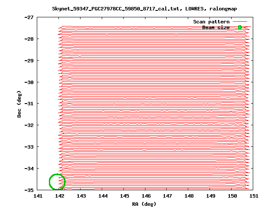This screenshot has width=277, height=208.
Task: Click the -35 Dec tick label
Action: pos(29,190)
